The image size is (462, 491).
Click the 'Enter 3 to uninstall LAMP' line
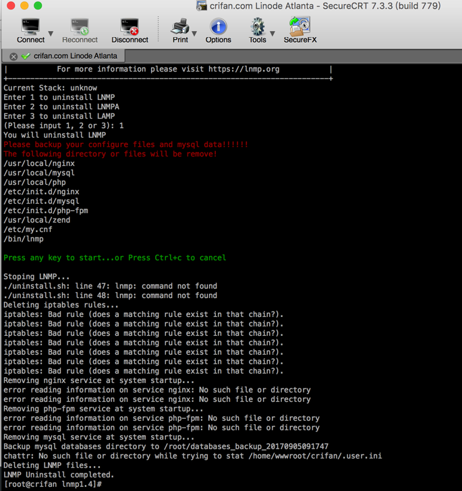59,116
